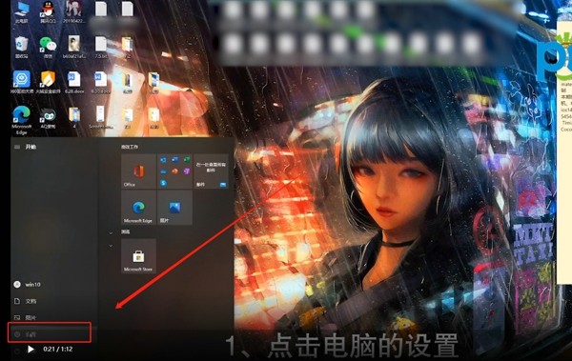Open the Photos (照片) tile in Start menu
The height and width of the screenshot is (361, 572).
tap(174, 207)
